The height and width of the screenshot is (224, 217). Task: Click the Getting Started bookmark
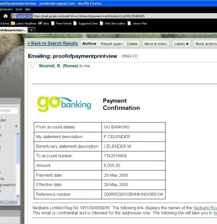[x=4, y=23]
